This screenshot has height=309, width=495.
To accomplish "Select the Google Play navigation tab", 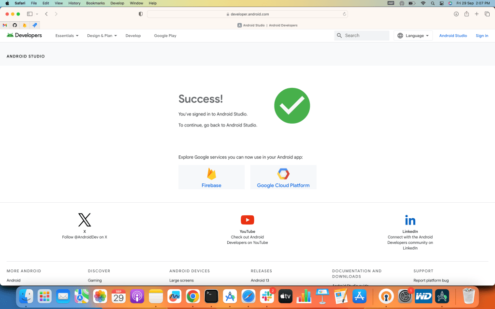I will point(165,36).
